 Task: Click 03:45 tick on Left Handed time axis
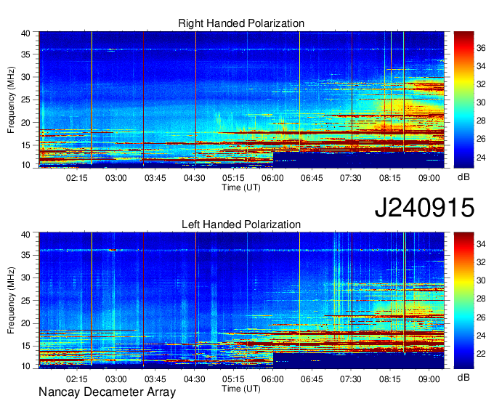[x=155, y=379]
